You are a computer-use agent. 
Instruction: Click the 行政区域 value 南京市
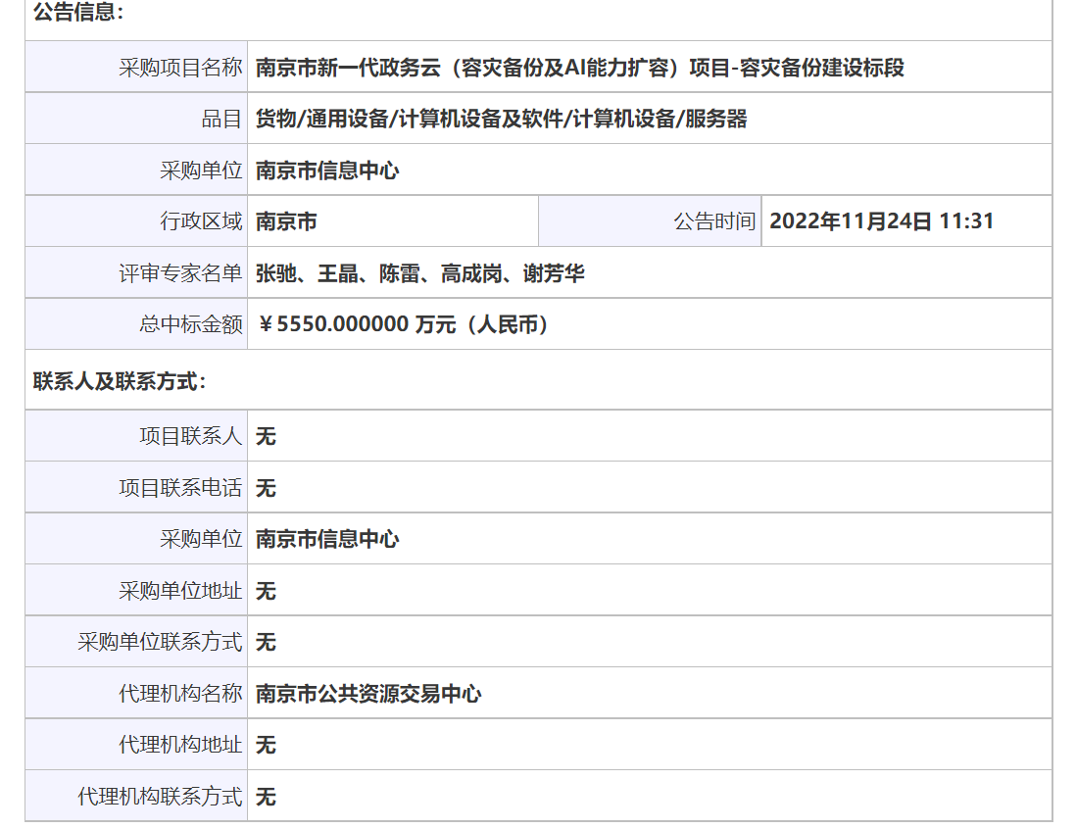tap(286, 221)
